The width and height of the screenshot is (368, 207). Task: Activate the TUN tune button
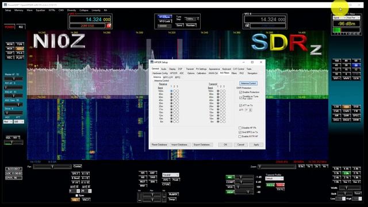click(20, 44)
